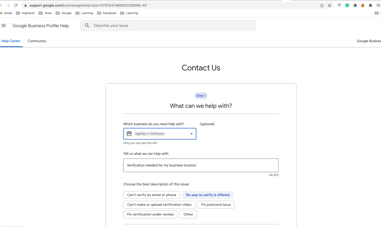This screenshot has height=227, width=381.
Task: Open the Highlevel bookmarks folder
Action: (x=25, y=13)
